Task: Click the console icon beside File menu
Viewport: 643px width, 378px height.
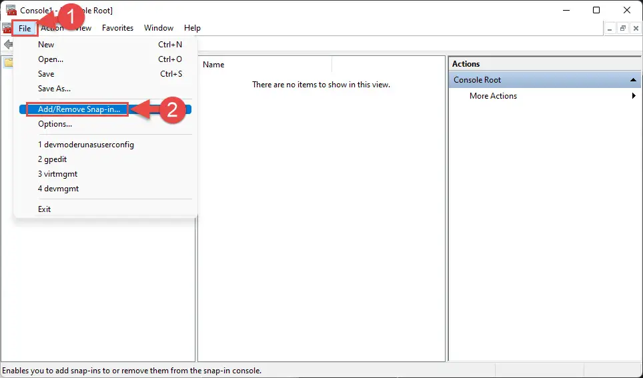Action: [7, 28]
